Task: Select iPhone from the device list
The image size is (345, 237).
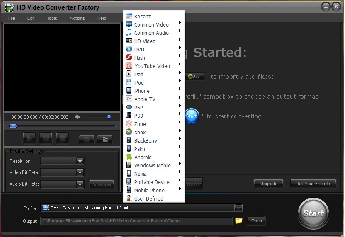Action: tap(142, 91)
